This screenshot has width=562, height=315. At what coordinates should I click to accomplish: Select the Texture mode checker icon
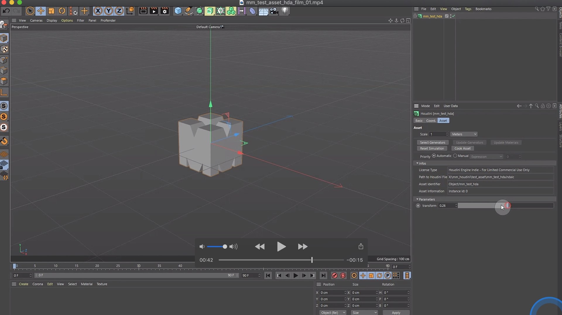click(x=4, y=49)
